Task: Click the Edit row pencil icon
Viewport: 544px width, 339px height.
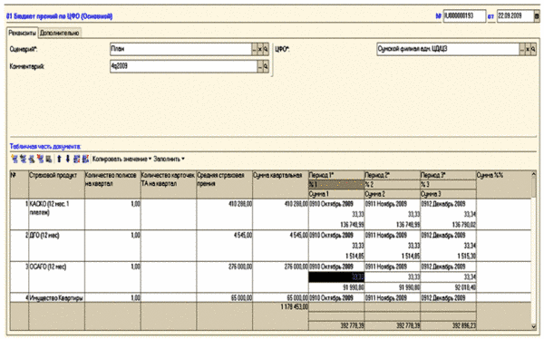Action: click(32, 159)
